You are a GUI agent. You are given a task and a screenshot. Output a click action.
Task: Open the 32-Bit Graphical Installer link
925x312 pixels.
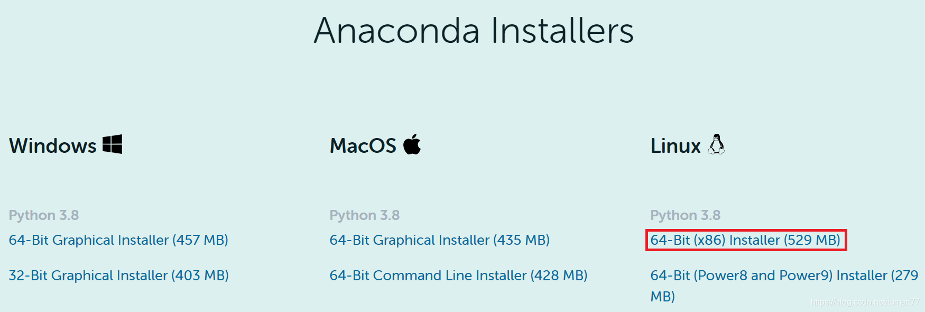[119, 275]
